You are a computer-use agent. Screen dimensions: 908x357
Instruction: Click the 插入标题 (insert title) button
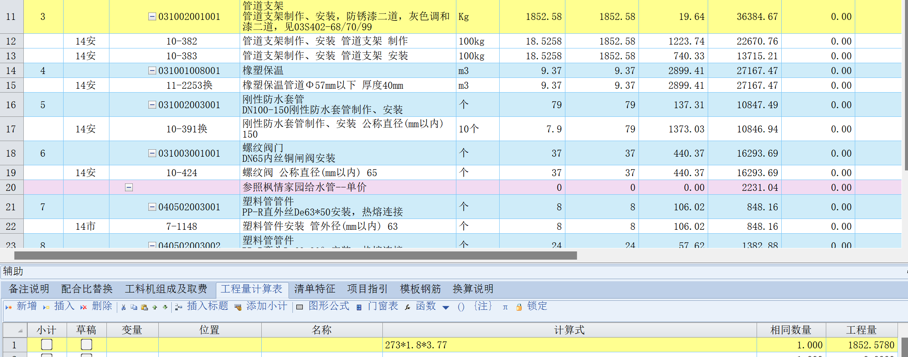coord(202,306)
